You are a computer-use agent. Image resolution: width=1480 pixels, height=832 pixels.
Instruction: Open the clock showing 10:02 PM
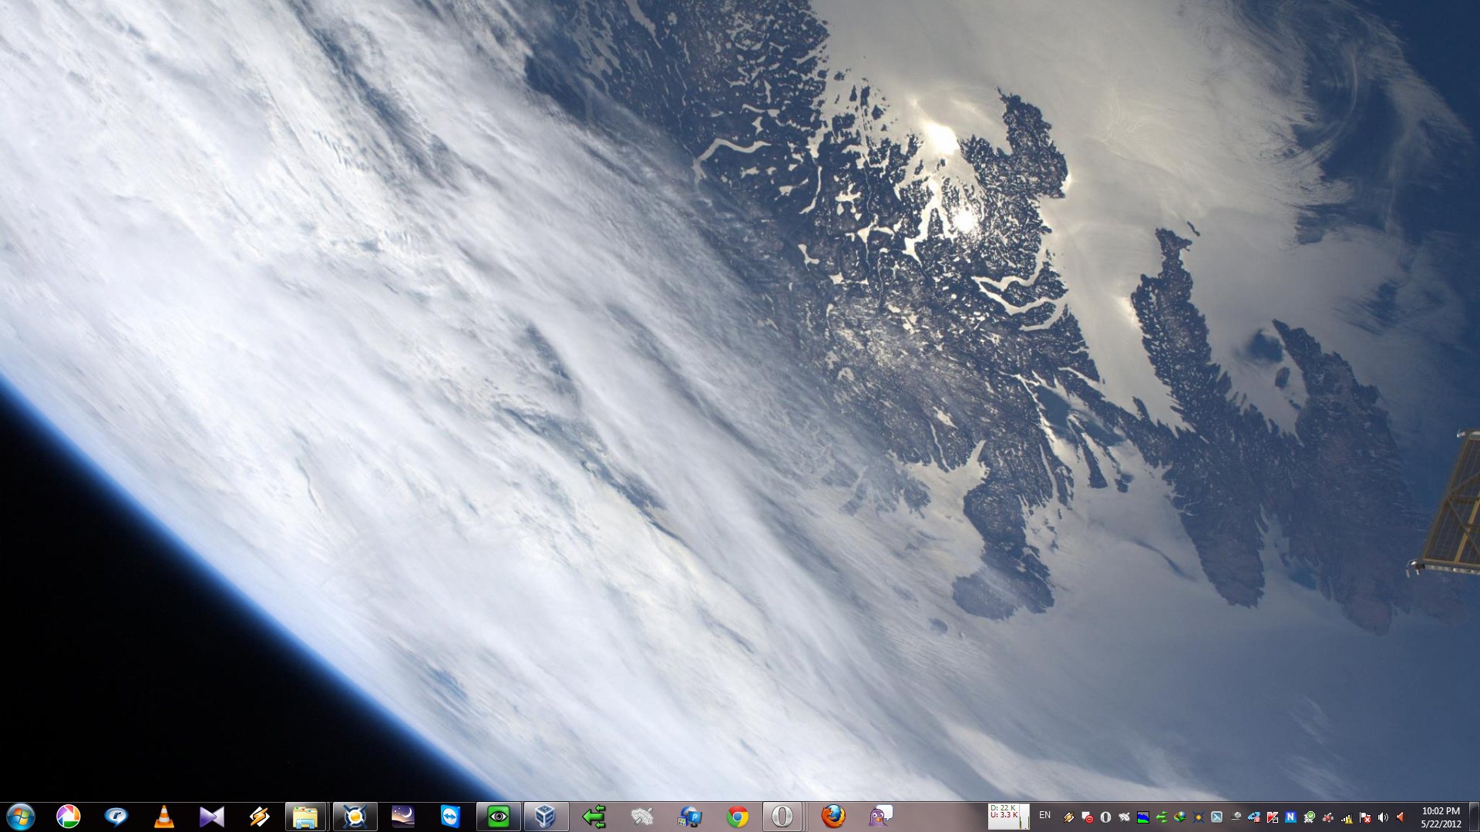click(x=1441, y=817)
